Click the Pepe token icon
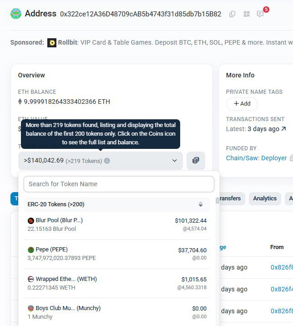 (x=31, y=250)
